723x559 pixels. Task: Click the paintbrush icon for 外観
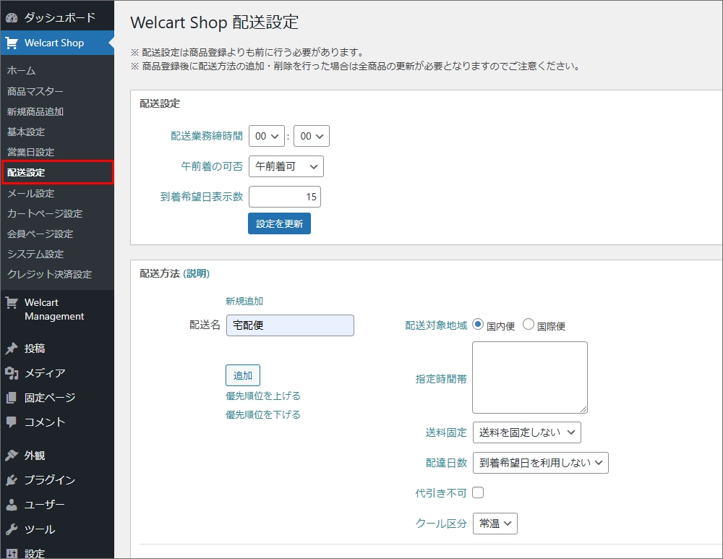point(12,456)
